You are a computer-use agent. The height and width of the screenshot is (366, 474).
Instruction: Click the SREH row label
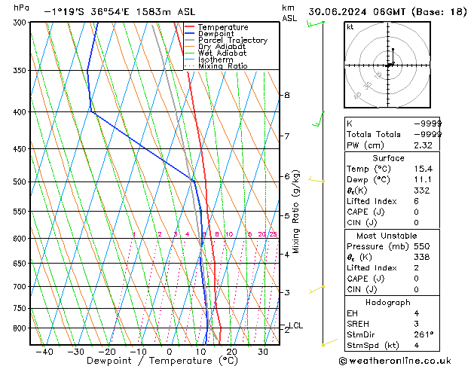[x=358, y=324]
